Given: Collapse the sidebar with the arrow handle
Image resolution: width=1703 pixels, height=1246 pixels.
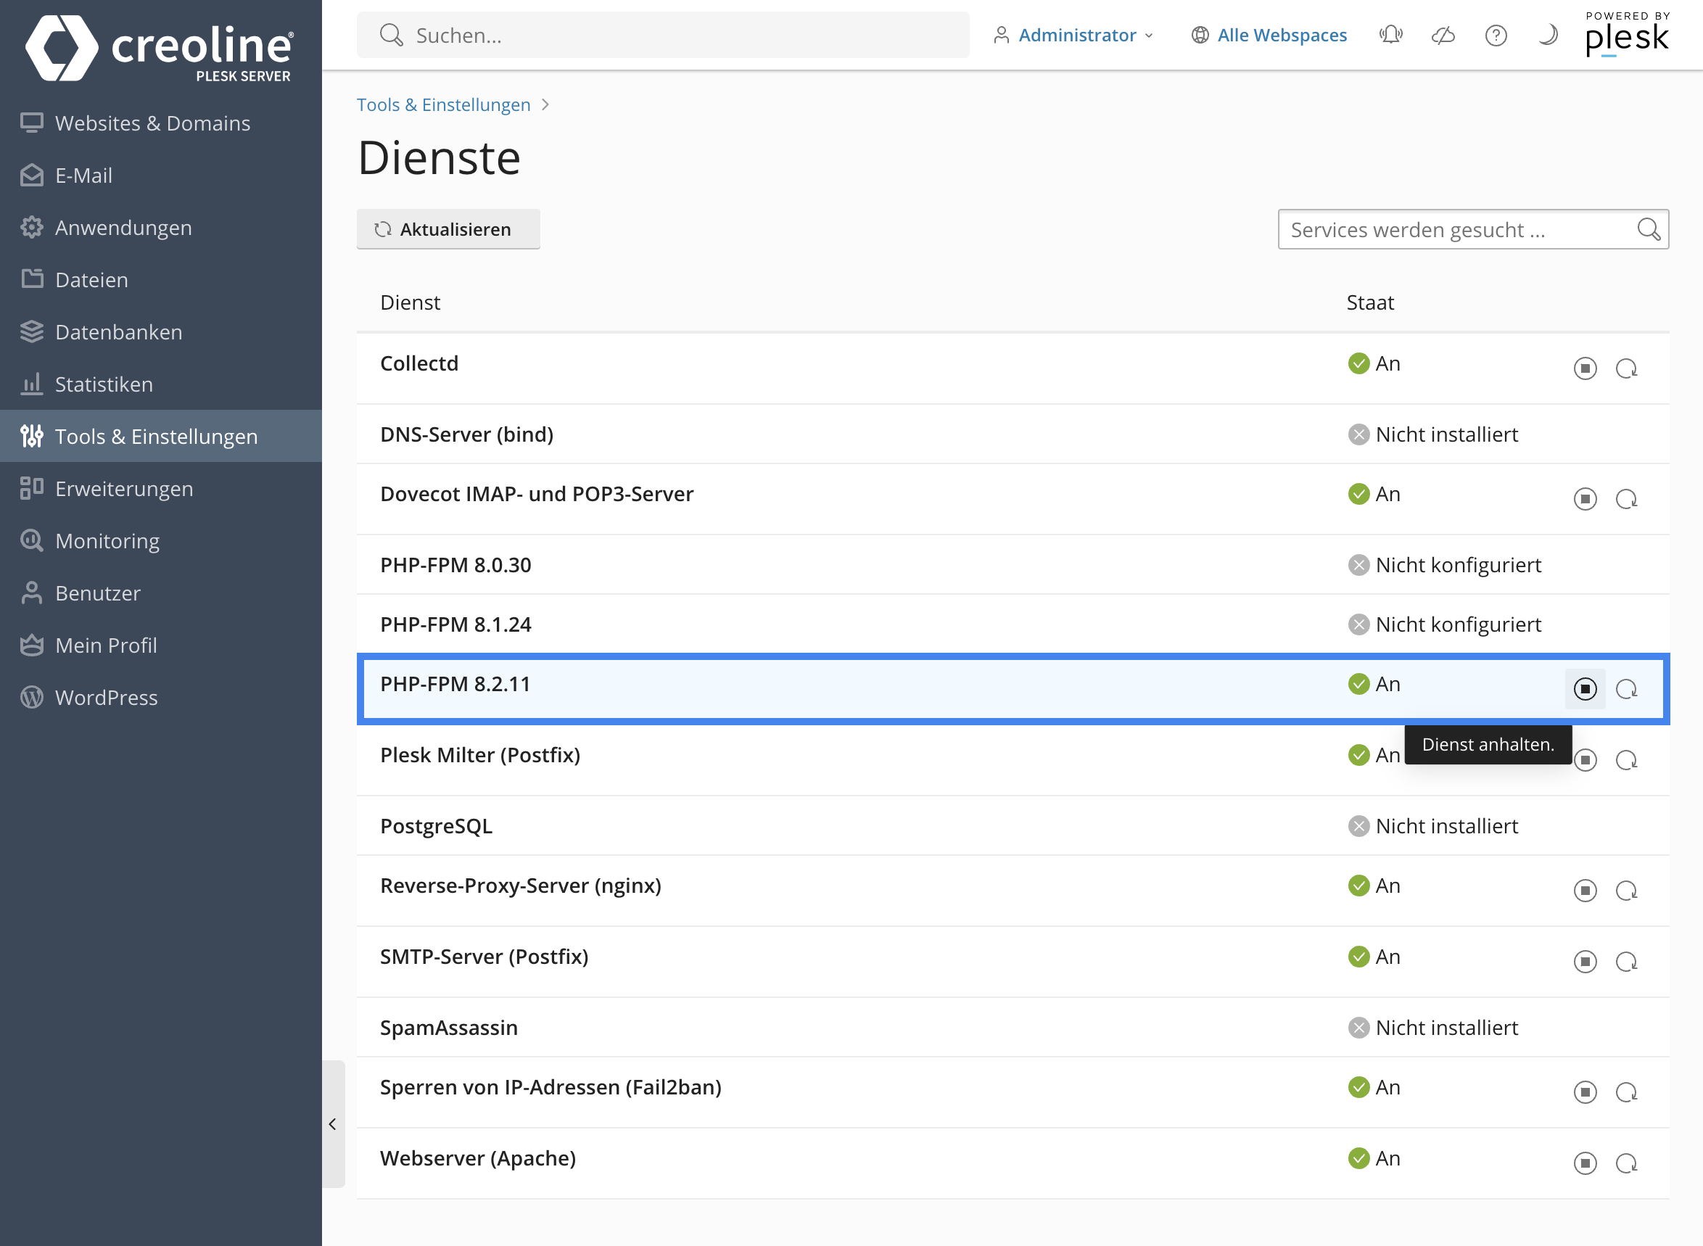Looking at the screenshot, I should pyautogui.click(x=333, y=1123).
